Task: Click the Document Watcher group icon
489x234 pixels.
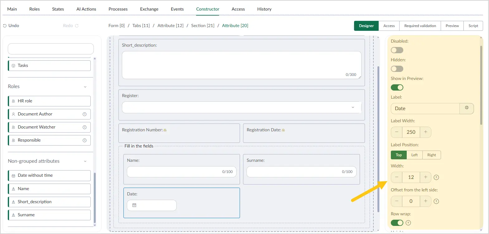Action: click(x=13, y=127)
